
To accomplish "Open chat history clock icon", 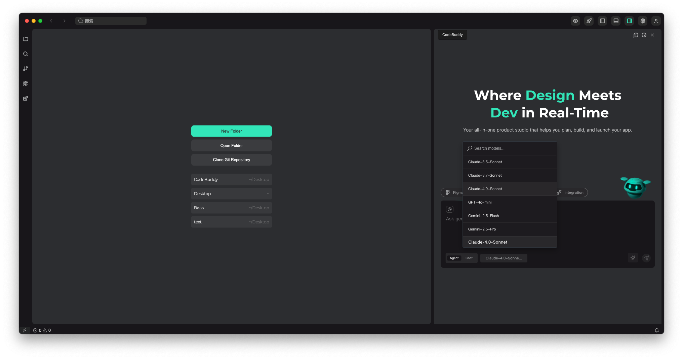I will coord(644,35).
